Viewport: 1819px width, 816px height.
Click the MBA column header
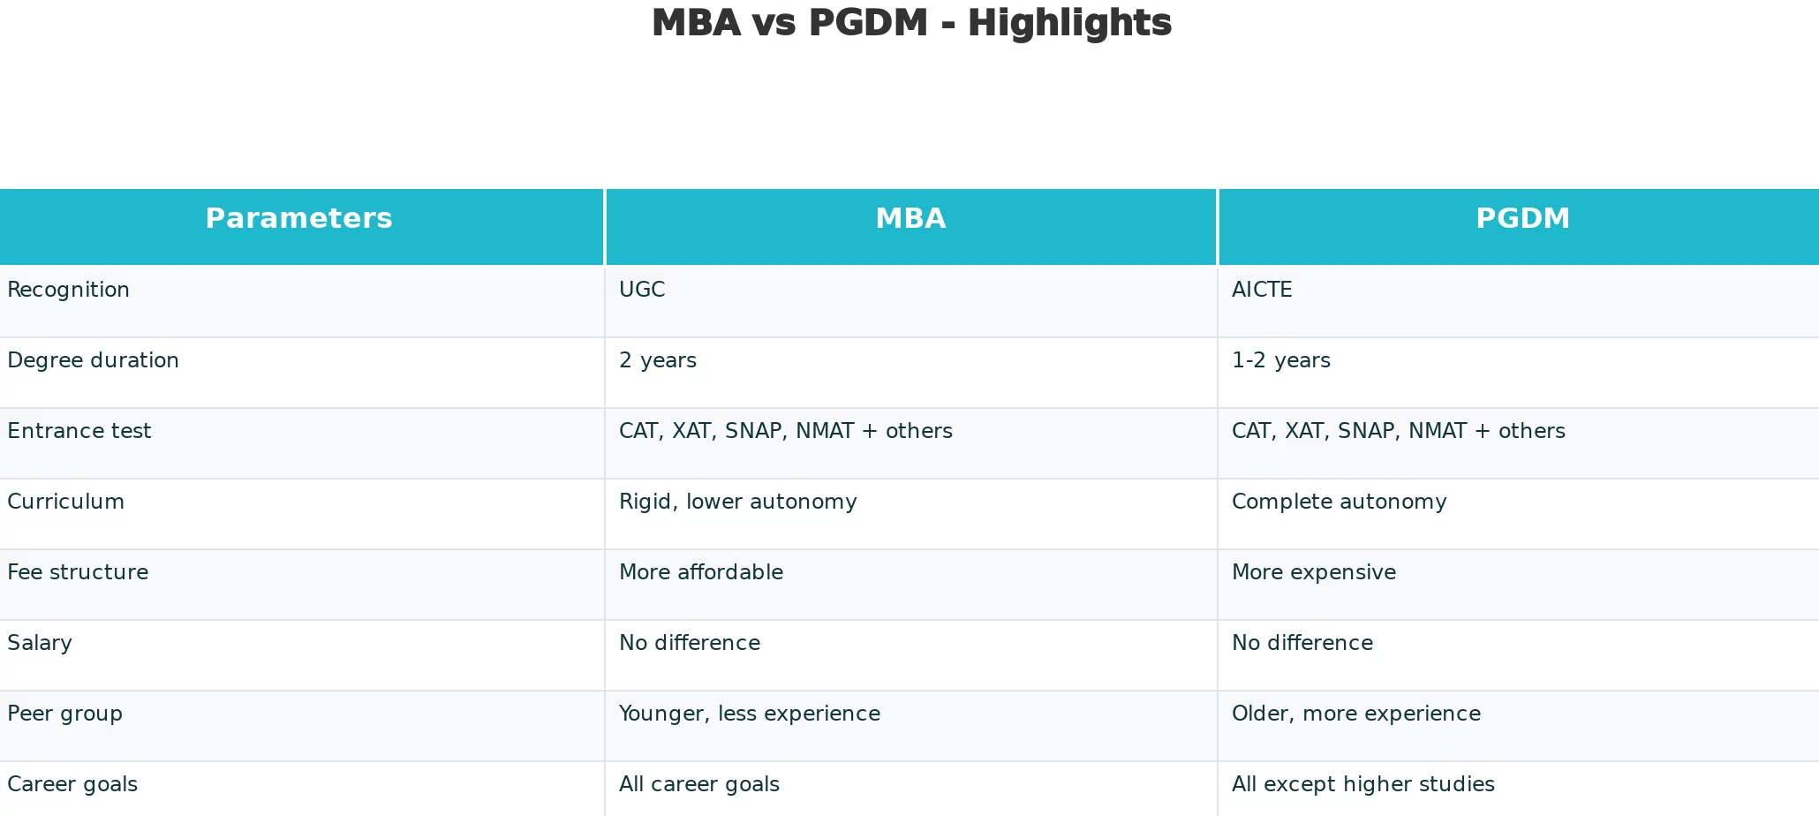pos(910,219)
